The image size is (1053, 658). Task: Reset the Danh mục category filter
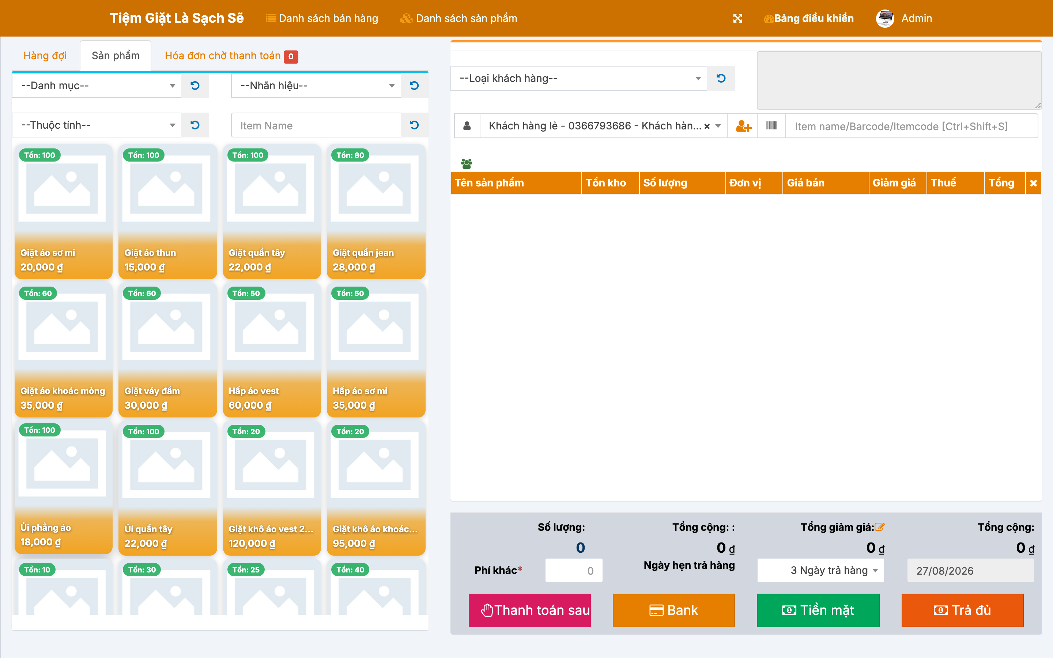point(195,86)
